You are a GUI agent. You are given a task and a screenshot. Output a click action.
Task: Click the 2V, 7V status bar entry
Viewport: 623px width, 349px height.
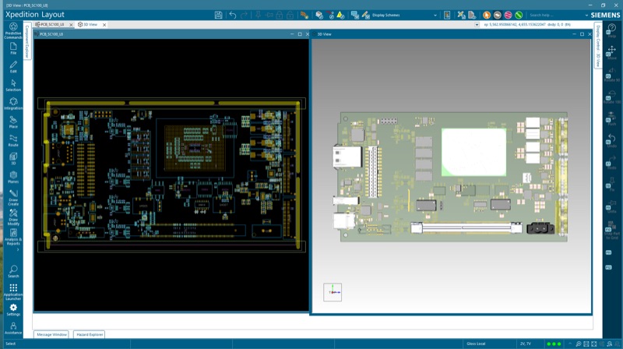[525, 344]
